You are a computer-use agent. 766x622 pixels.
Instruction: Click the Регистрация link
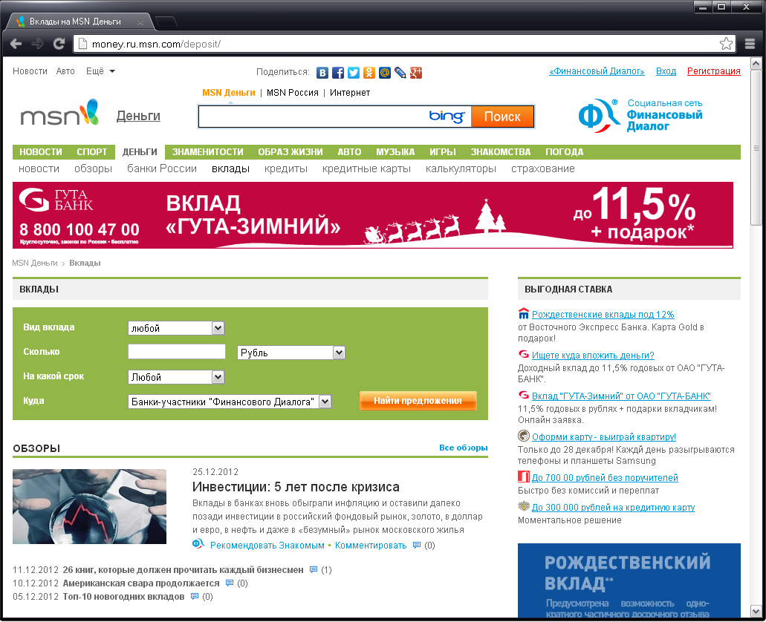click(714, 71)
